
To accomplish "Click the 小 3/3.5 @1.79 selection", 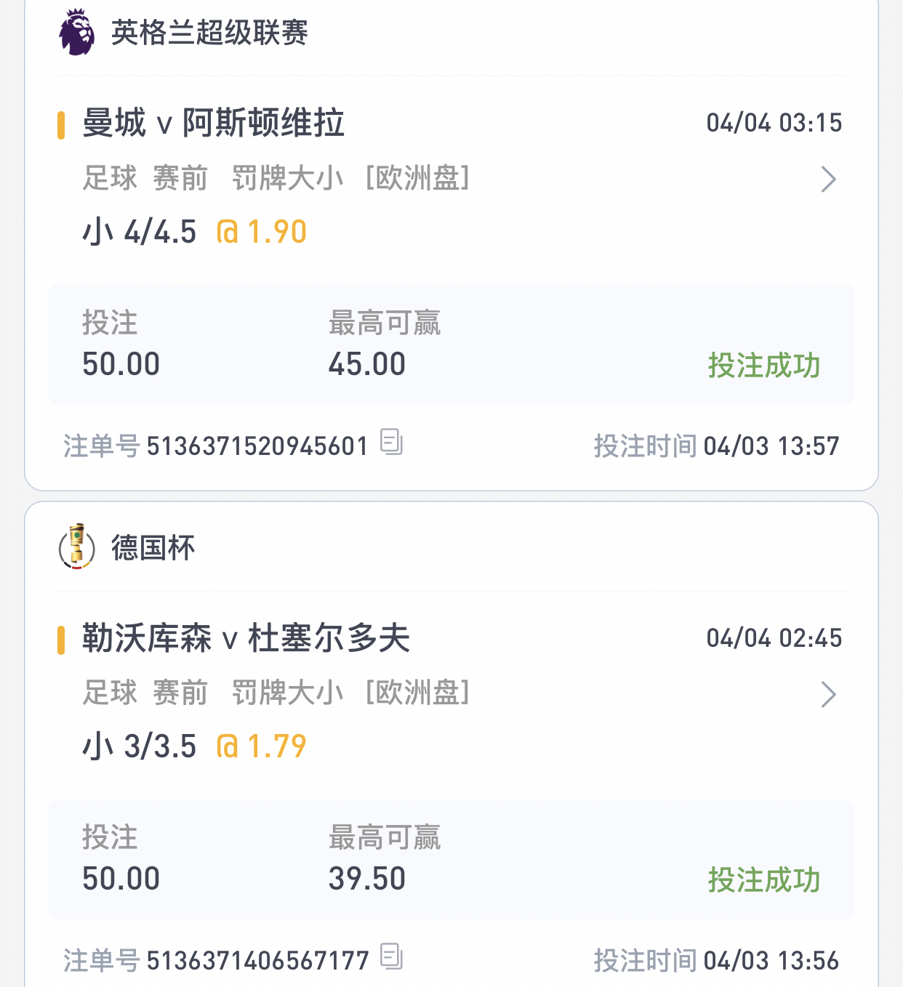I will [x=194, y=746].
